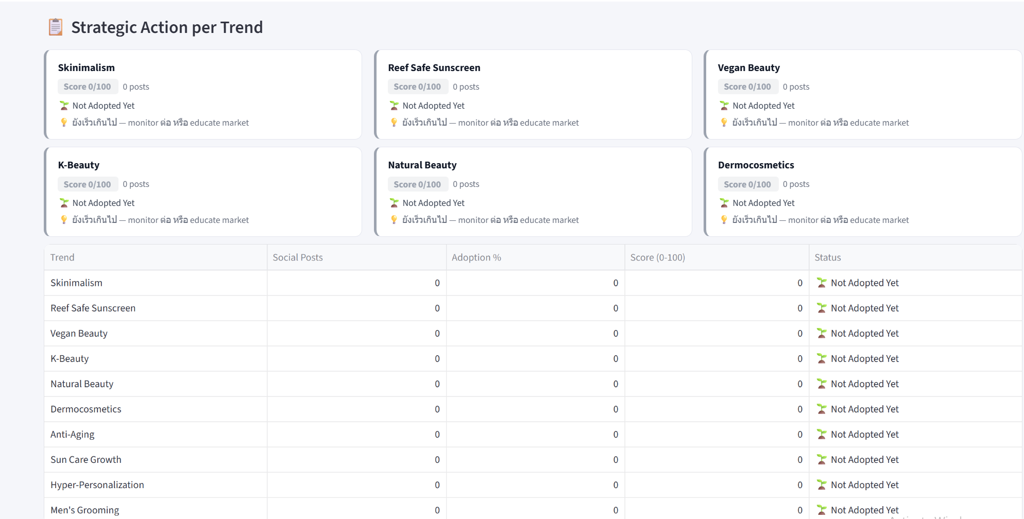Select the Men's Grooming trend cell

pyautogui.click(x=85, y=510)
